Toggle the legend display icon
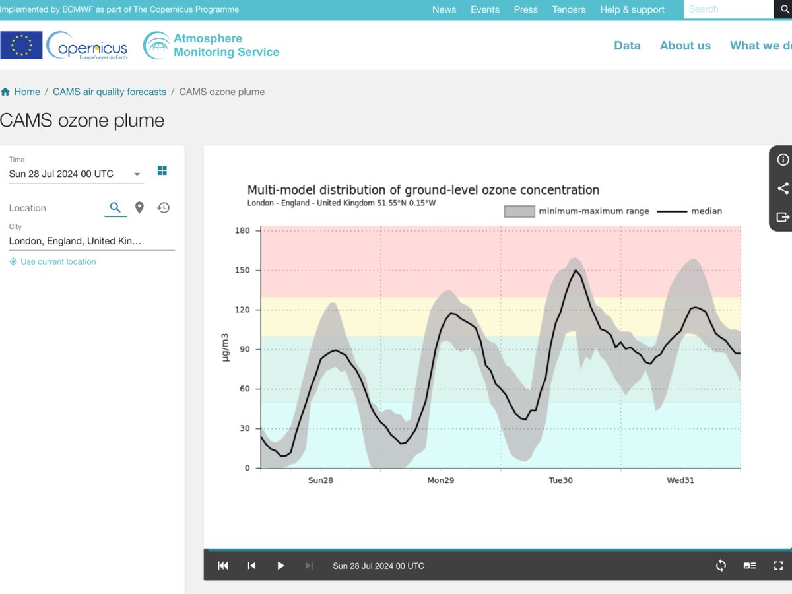 (750, 566)
